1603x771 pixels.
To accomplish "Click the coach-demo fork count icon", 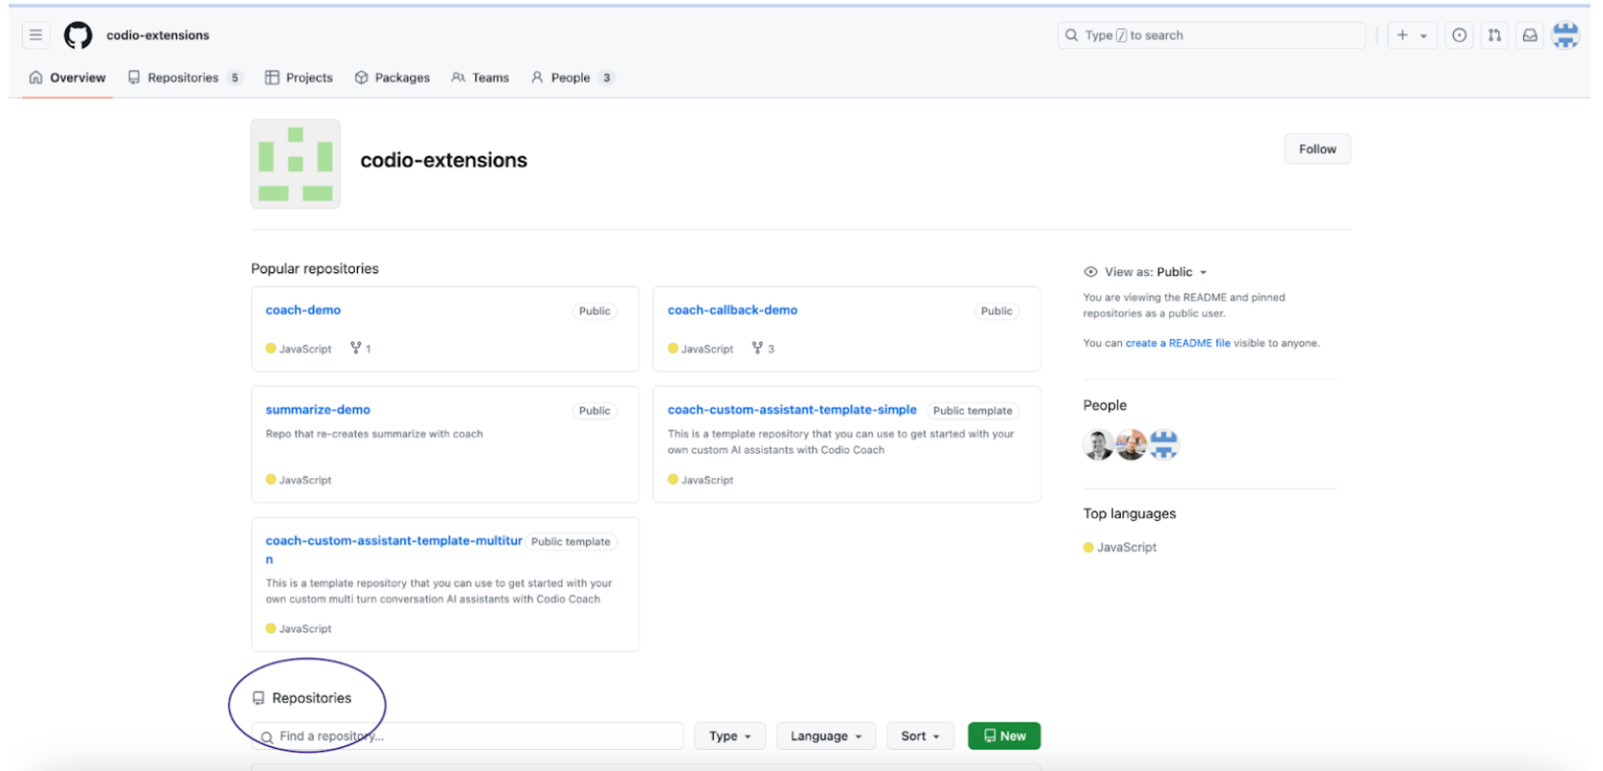I will coord(356,348).
